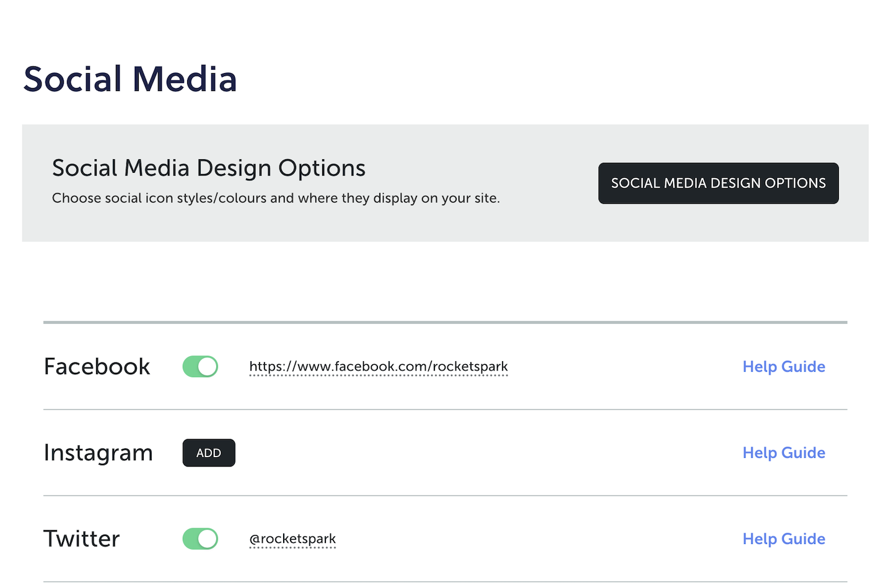Viewport: 886px width, 586px height.
Task: Open the Facebook Help Guide link
Action: tap(784, 367)
